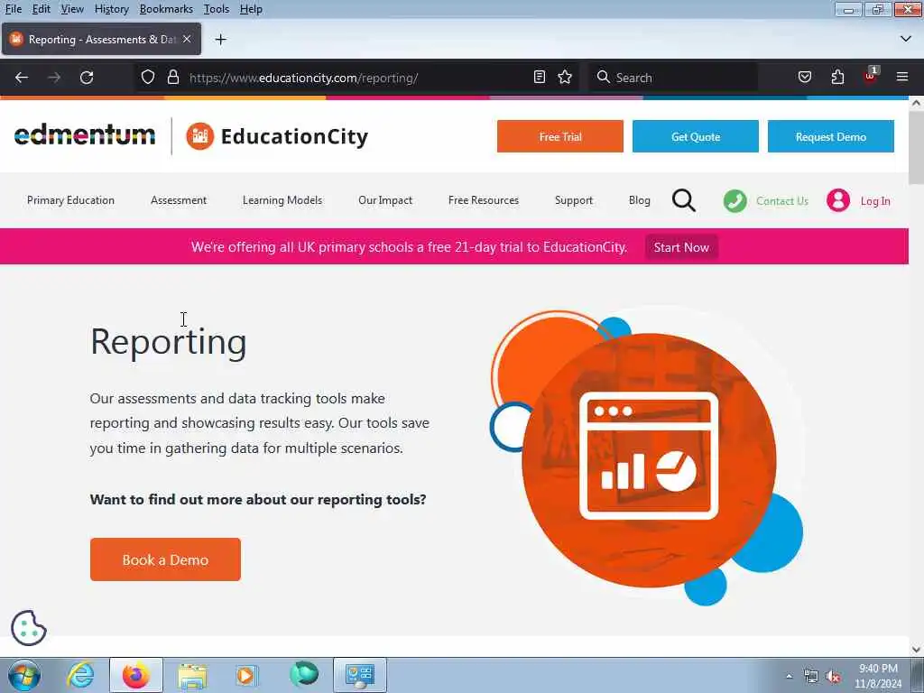Open the Extensions puzzle icon
The image size is (924, 693).
pyautogui.click(x=837, y=78)
